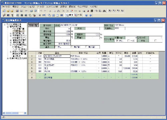This screenshot has width=167, height=120.
Task: Click the 形状寸法 field showing FEP 50mm
Action: pyautogui.click(x=138, y=25)
